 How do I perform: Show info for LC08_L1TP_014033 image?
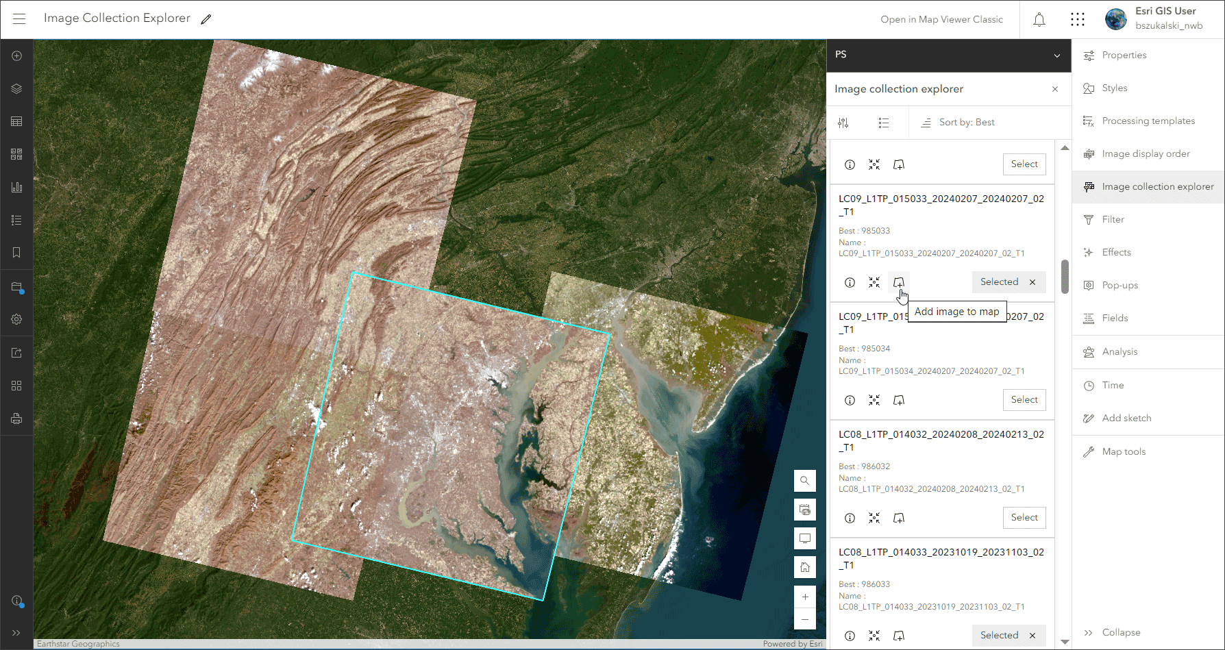[850, 636]
